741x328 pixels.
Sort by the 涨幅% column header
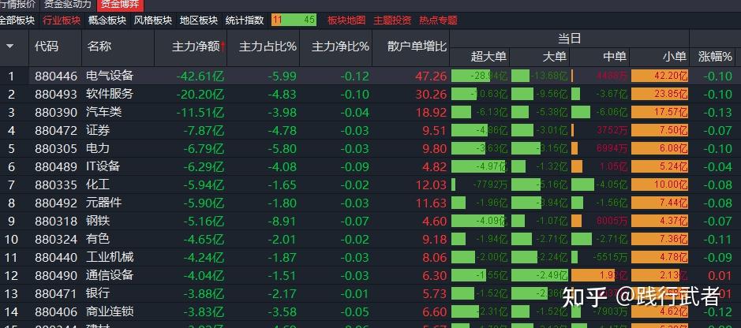tap(715, 57)
